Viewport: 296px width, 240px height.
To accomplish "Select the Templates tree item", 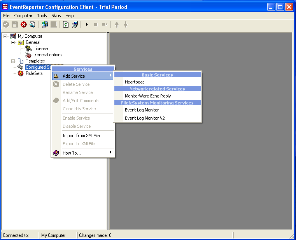I will pos(35,61).
